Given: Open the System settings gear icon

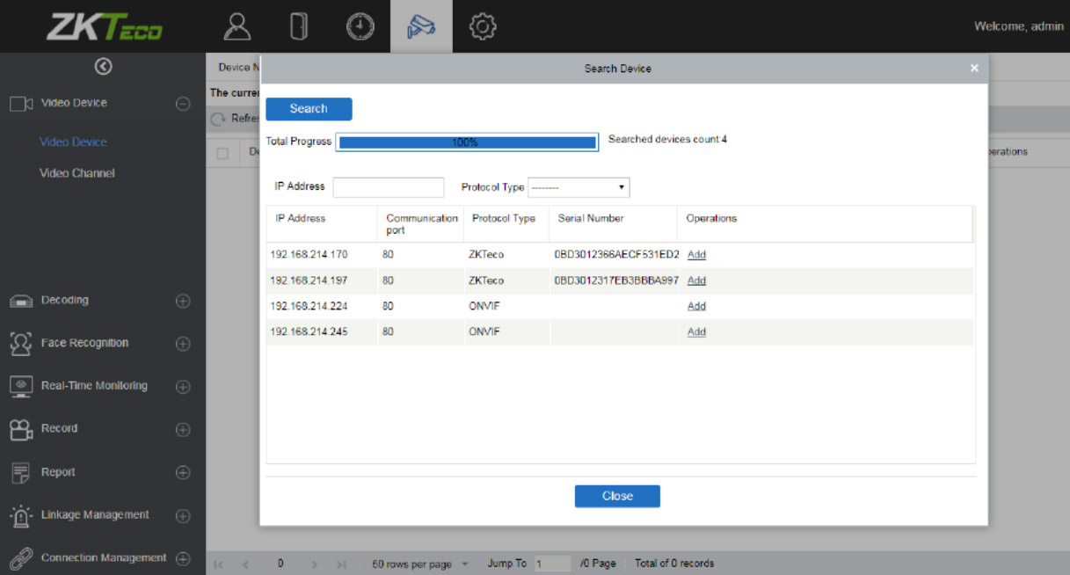Looking at the screenshot, I should [x=483, y=27].
